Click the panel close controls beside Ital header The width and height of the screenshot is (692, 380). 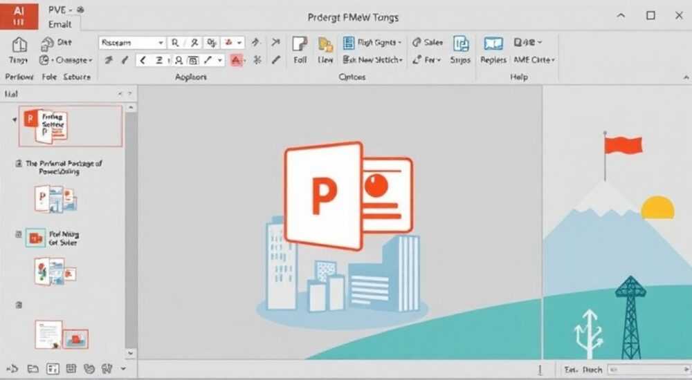[125, 94]
